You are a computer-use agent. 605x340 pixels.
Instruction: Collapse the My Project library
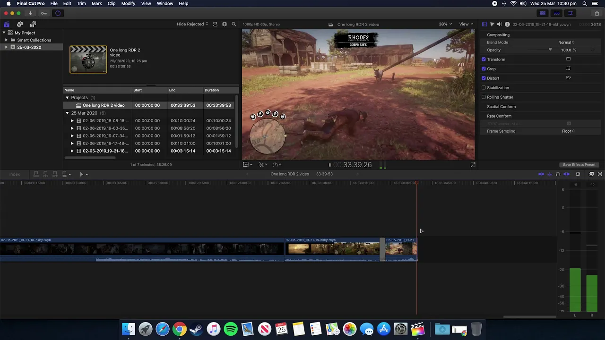pyautogui.click(x=4, y=33)
